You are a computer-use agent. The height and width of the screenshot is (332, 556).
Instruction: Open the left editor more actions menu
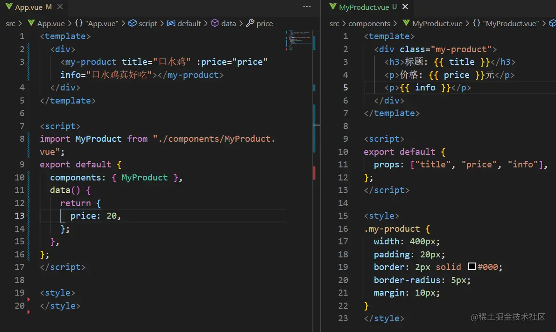coord(307,7)
